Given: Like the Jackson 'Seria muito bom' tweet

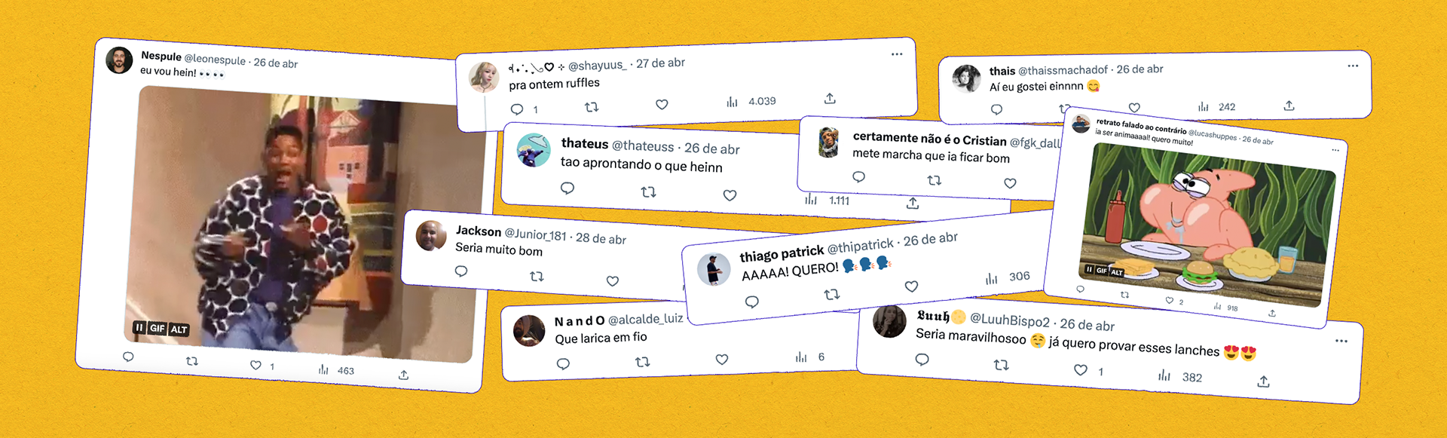Looking at the screenshot, I should (613, 281).
